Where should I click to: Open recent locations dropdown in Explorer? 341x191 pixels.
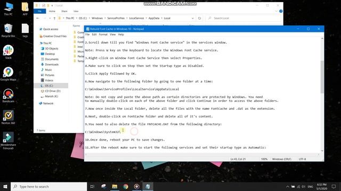click(x=50, y=18)
